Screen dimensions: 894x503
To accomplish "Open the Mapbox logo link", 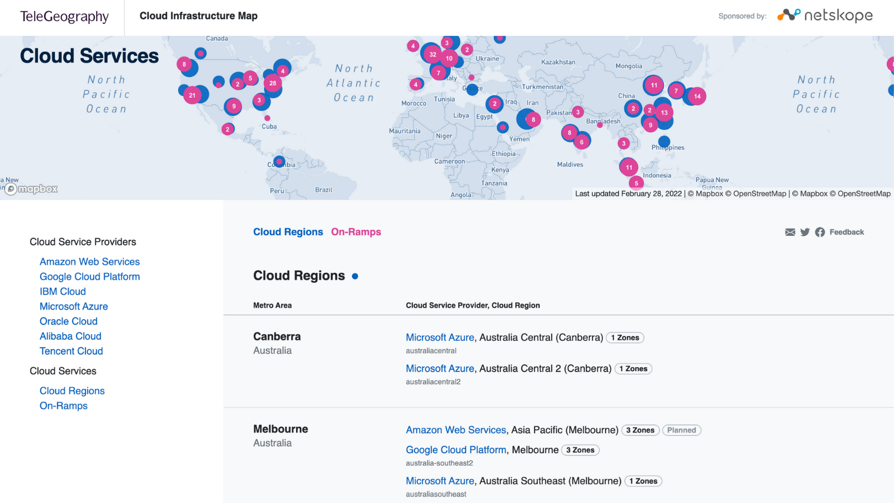I will (32, 189).
